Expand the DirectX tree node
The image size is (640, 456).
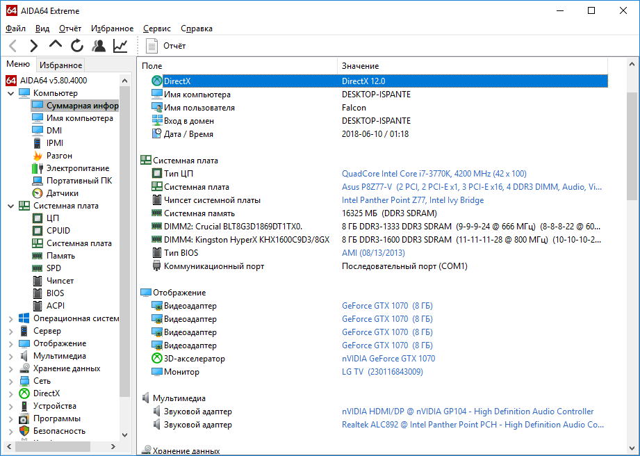coord(11,394)
